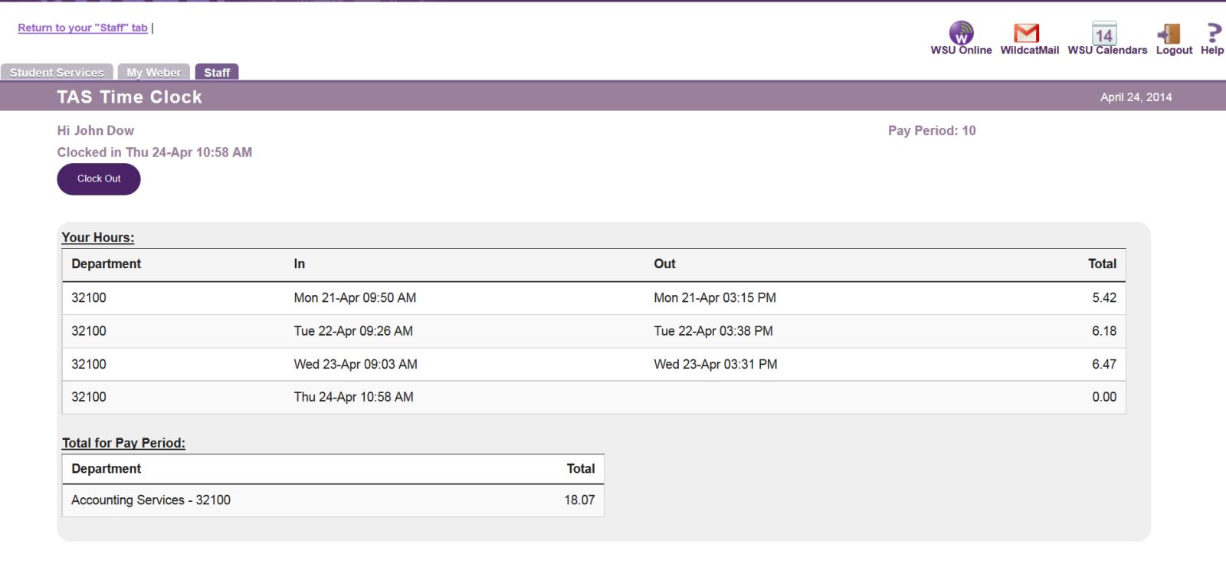
Task: Select the Tue 22-Apr 03:38 PM clock-out cell
Action: [x=713, y=331]
